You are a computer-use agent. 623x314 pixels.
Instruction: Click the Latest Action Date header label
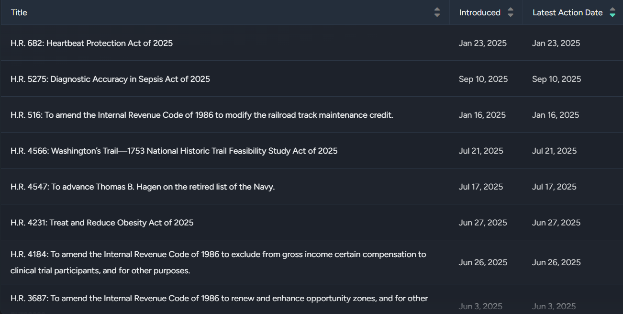coord(567,12)
